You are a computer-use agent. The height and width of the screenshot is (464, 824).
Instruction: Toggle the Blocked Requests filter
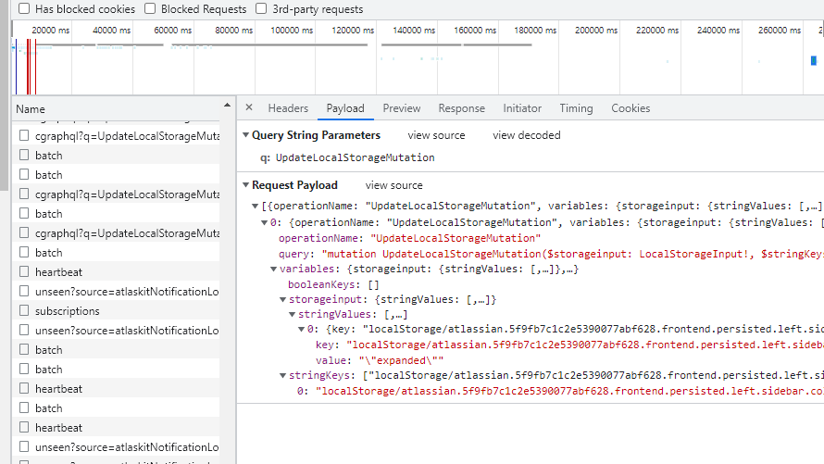click(x=150, y=9)
